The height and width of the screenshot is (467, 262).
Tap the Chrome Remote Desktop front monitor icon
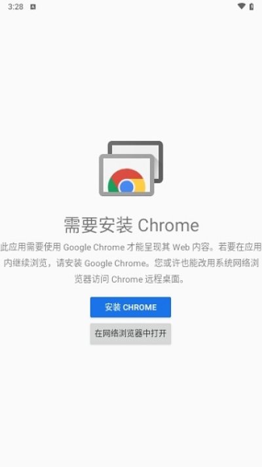[126, 175]
